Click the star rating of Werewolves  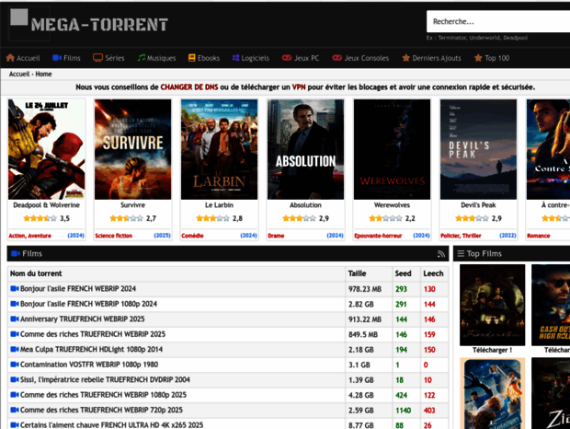point(386,218)
